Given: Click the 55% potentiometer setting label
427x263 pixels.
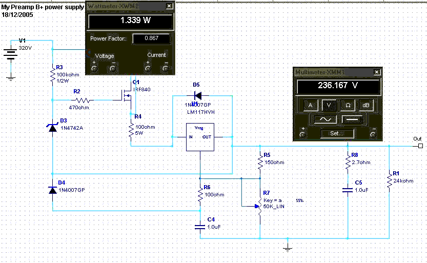Looking at the screenshot, I should (299, 200).
